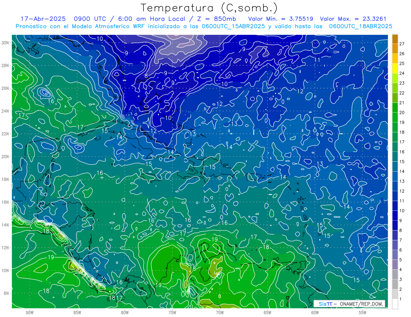411x317 pixels.
Task: Click the 28N latitude label
Action: [5, 65]
